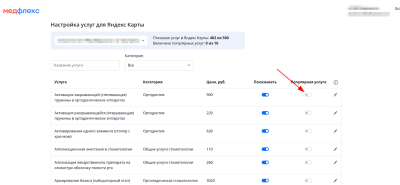The image size is (400, 185).
Task: Open info icon next to Популярная услуга
Action: pos(335,82)
